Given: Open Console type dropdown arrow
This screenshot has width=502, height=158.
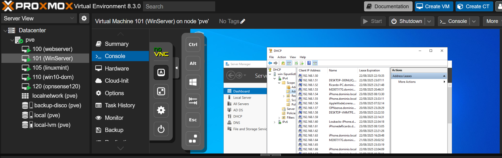Looking at the screenshot, I should click(474, 21).
